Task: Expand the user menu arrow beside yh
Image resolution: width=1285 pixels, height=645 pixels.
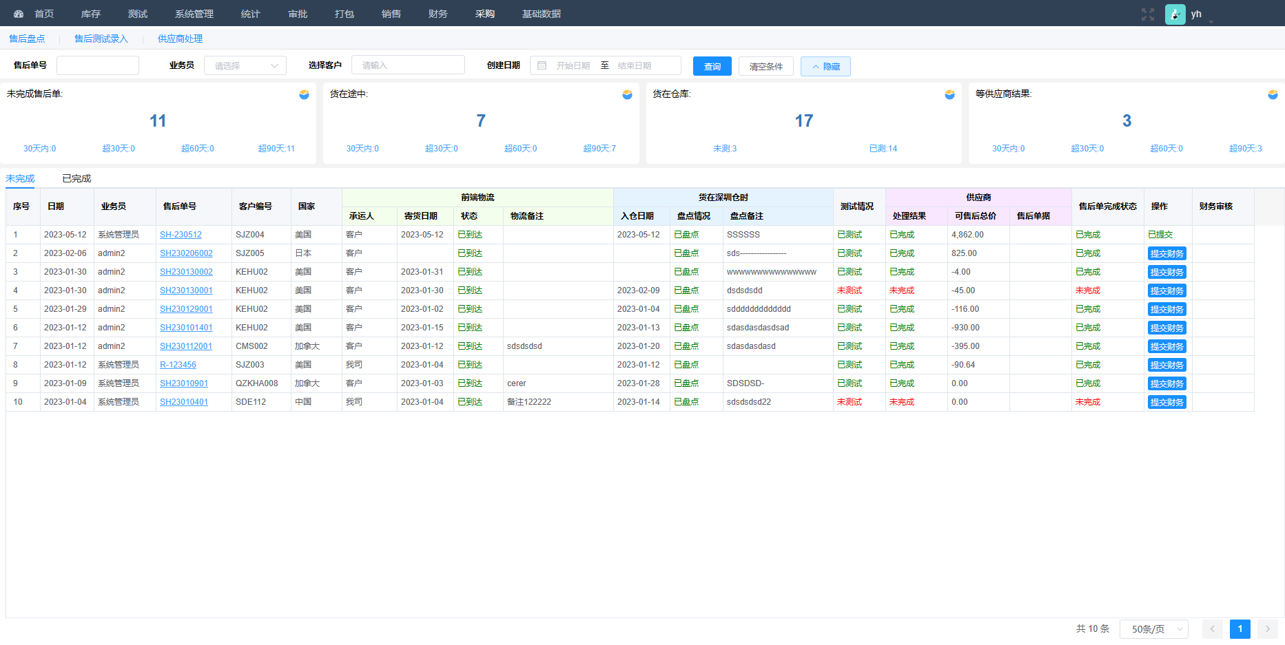Action: tap(1211, 22)
